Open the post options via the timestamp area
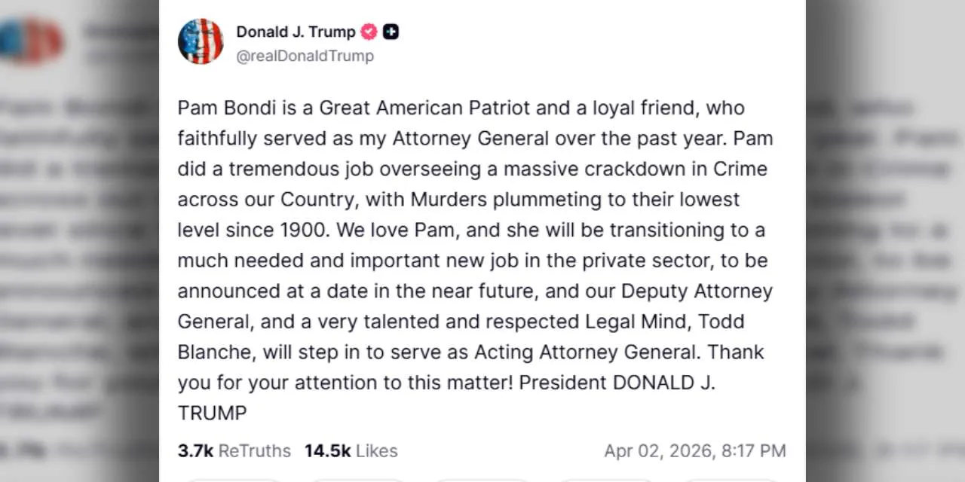This screenshot has height=482, width=965. point(694,450)
